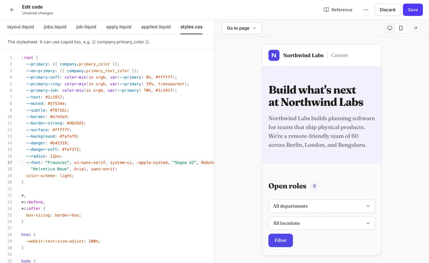Select the styles.css tab
Screen dimensions: 429x263
(191, 27)
